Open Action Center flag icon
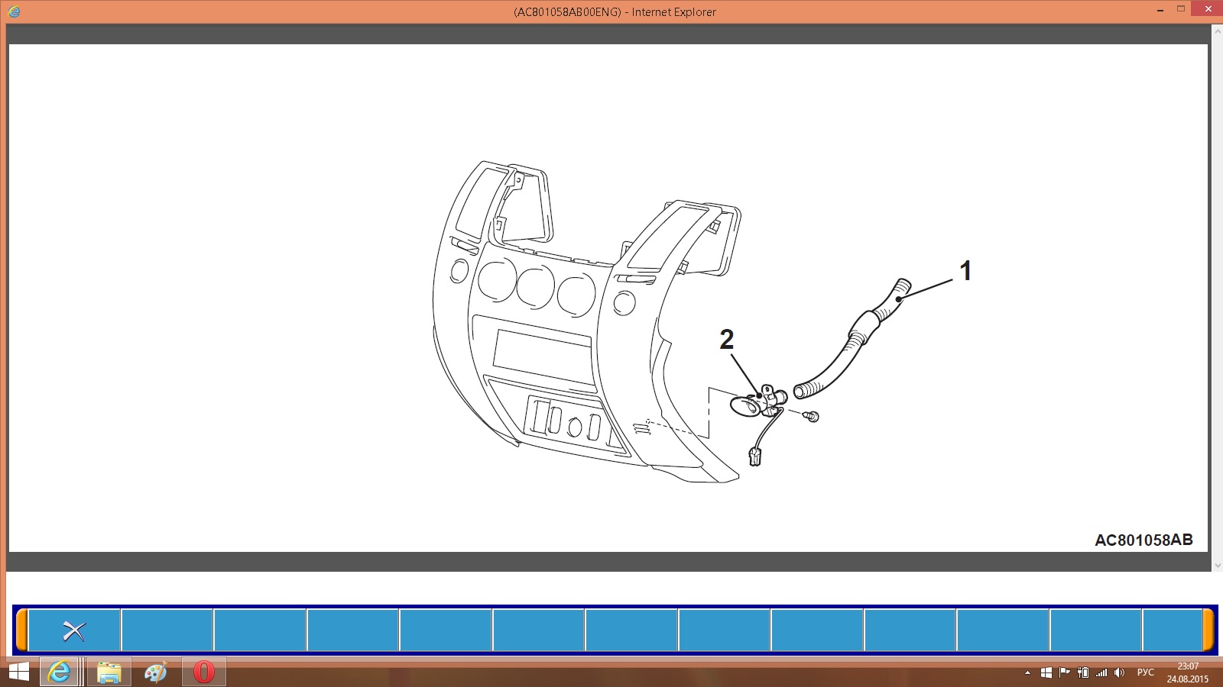Screen dimensions: 1223x687 tap(1064, 672)
